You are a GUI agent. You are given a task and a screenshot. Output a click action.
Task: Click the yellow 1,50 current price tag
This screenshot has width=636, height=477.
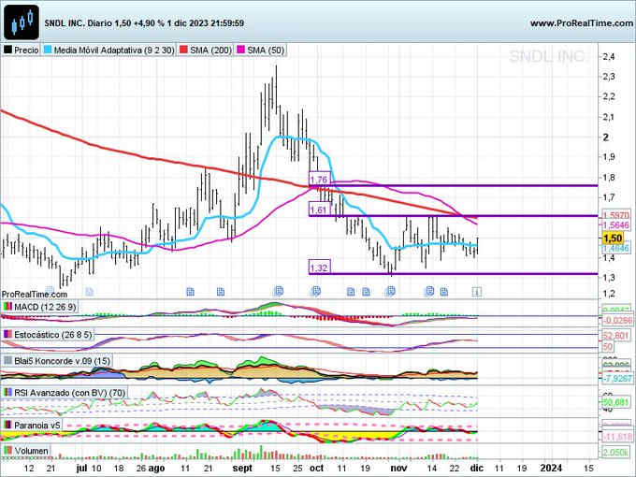coord(613,238)
